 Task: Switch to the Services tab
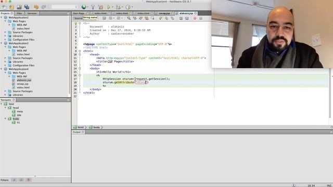point(32,13)
